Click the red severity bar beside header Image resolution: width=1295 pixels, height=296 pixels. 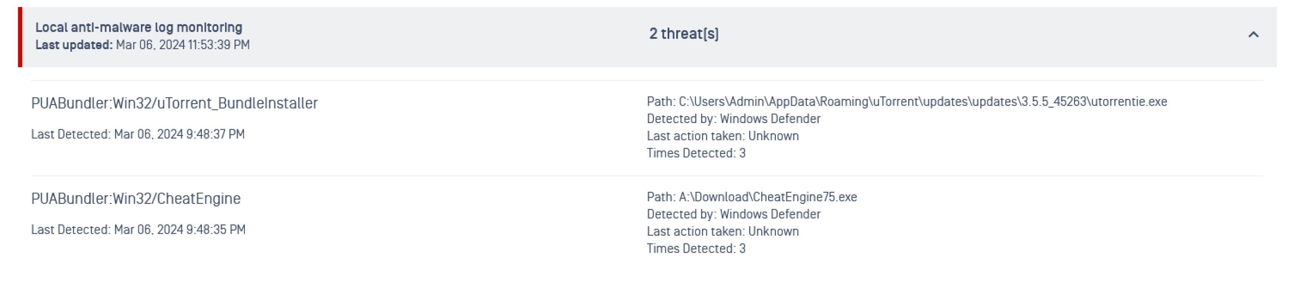point(20,37)
